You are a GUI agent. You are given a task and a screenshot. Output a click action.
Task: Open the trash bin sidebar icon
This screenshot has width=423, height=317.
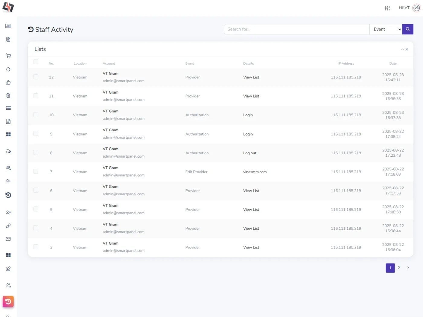tap(8, 95)
